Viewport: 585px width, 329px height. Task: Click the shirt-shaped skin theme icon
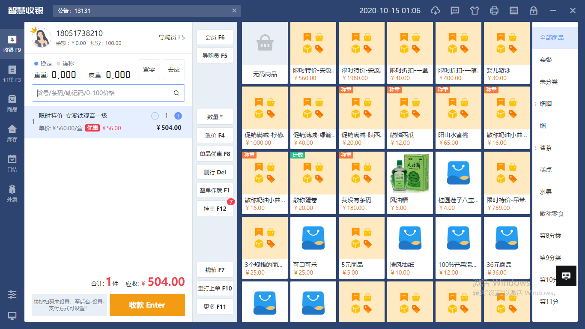[x=475, y=11]
